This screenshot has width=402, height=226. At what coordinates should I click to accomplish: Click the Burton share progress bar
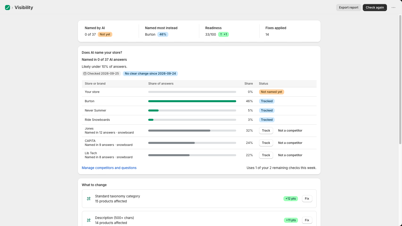tap(192, 101)
